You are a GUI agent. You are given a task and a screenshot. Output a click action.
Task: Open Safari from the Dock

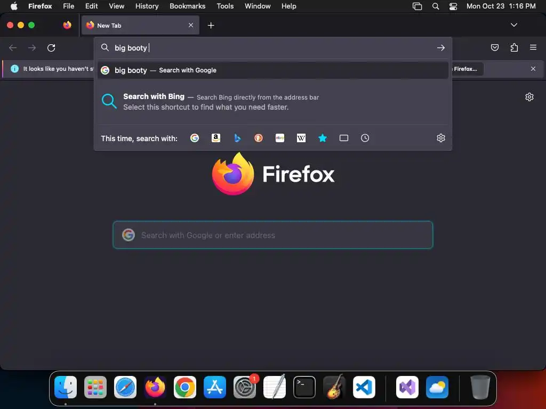pos(125,387)
